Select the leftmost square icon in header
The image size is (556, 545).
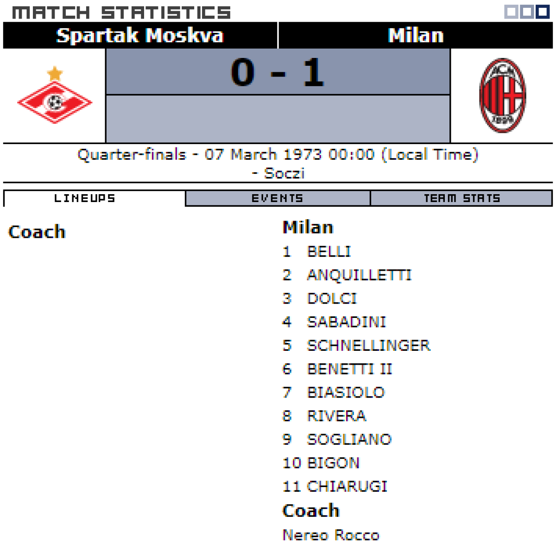[511, 12]
